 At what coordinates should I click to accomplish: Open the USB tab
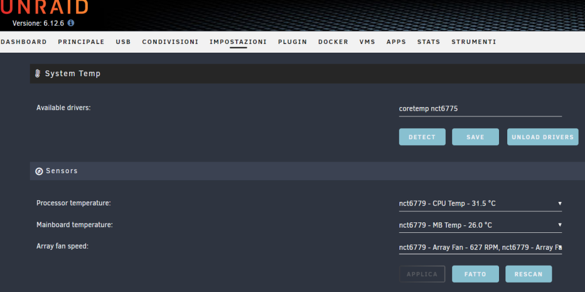123,42
